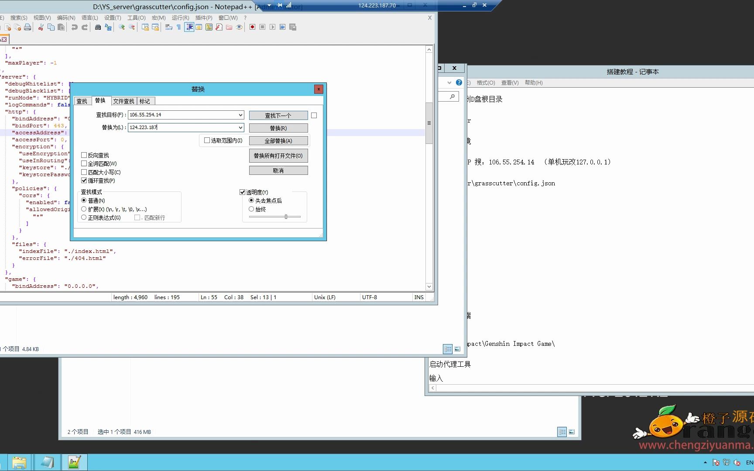Open the 插件(P) menu

[x=204, y=18]
